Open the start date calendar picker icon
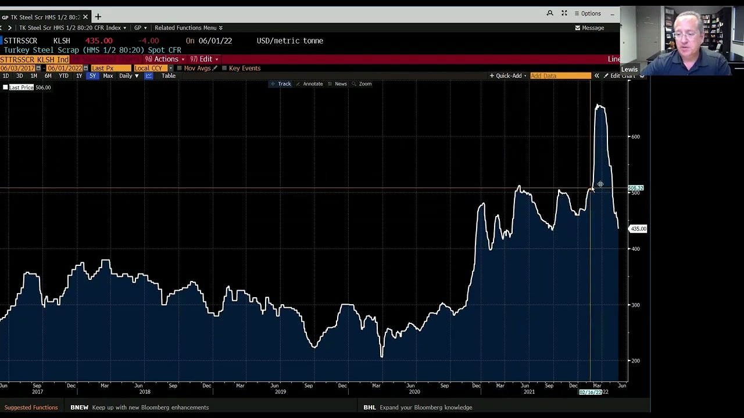Viewport: 744px width, 418px height. tap(38, 69)
